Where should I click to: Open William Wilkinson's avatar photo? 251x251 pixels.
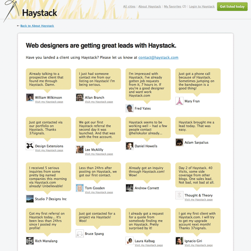30,98
